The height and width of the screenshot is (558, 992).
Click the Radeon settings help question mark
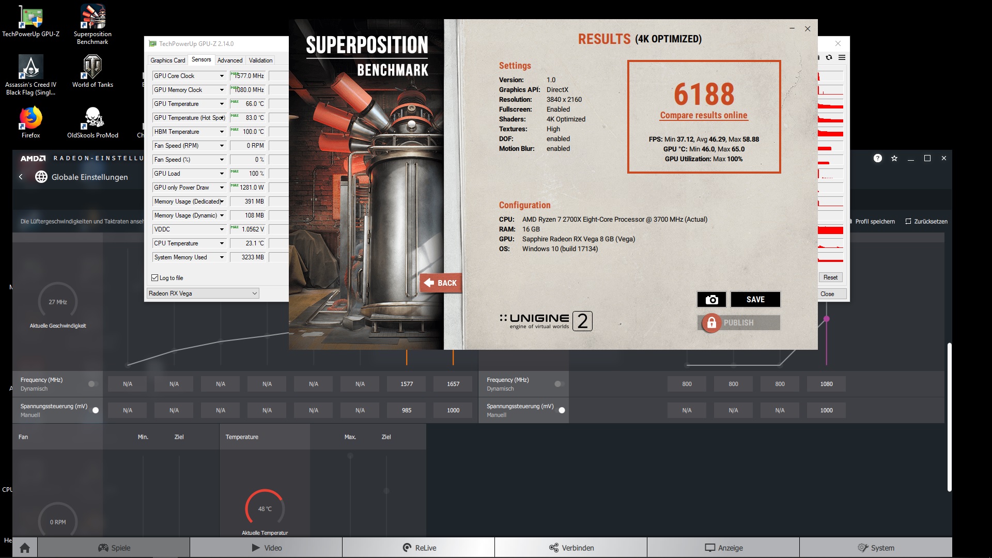click(878, 158)
